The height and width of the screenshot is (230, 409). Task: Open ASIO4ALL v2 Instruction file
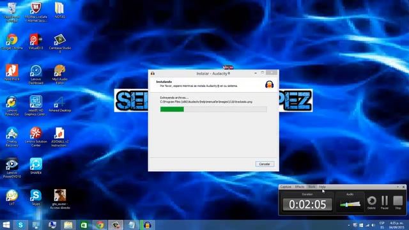[x=59, y=137]
